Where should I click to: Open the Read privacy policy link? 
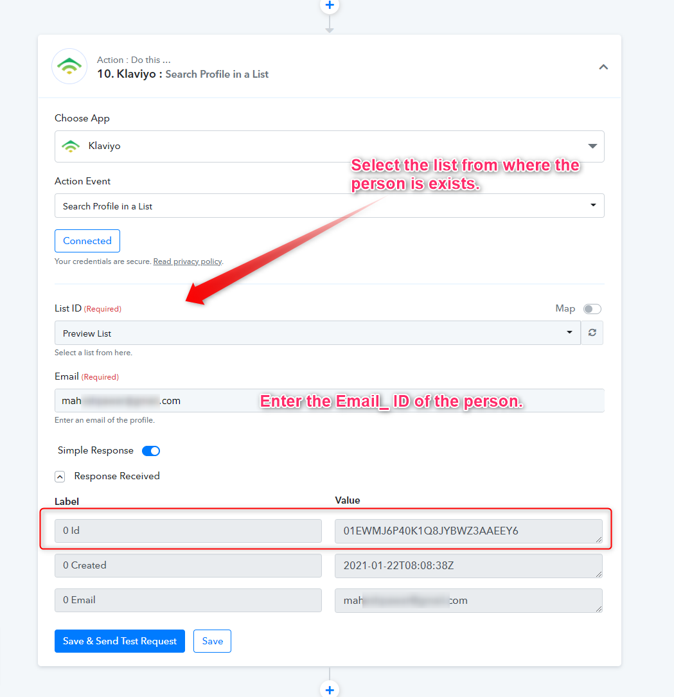click(188, 261)
